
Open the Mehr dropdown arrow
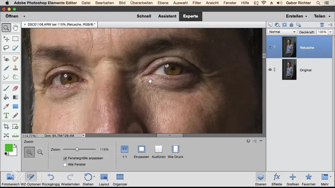pos(331,177)
